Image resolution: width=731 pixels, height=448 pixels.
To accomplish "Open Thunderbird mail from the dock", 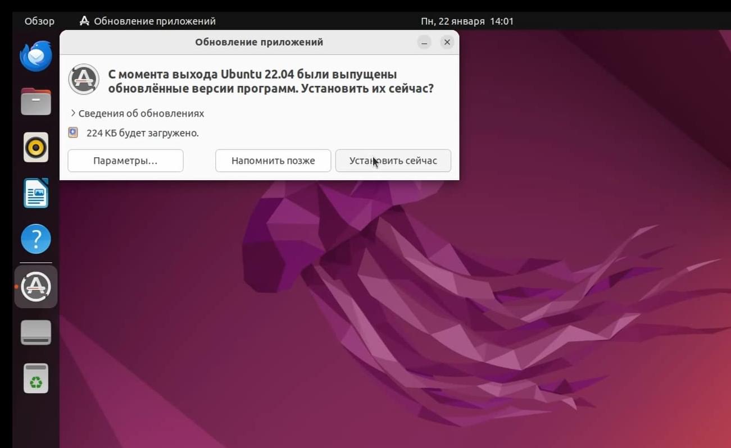I will point(36,56).
